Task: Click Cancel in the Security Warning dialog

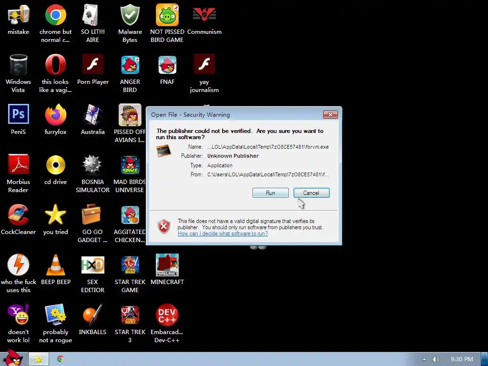Action: pyautogui.click(x=311, y=193)
